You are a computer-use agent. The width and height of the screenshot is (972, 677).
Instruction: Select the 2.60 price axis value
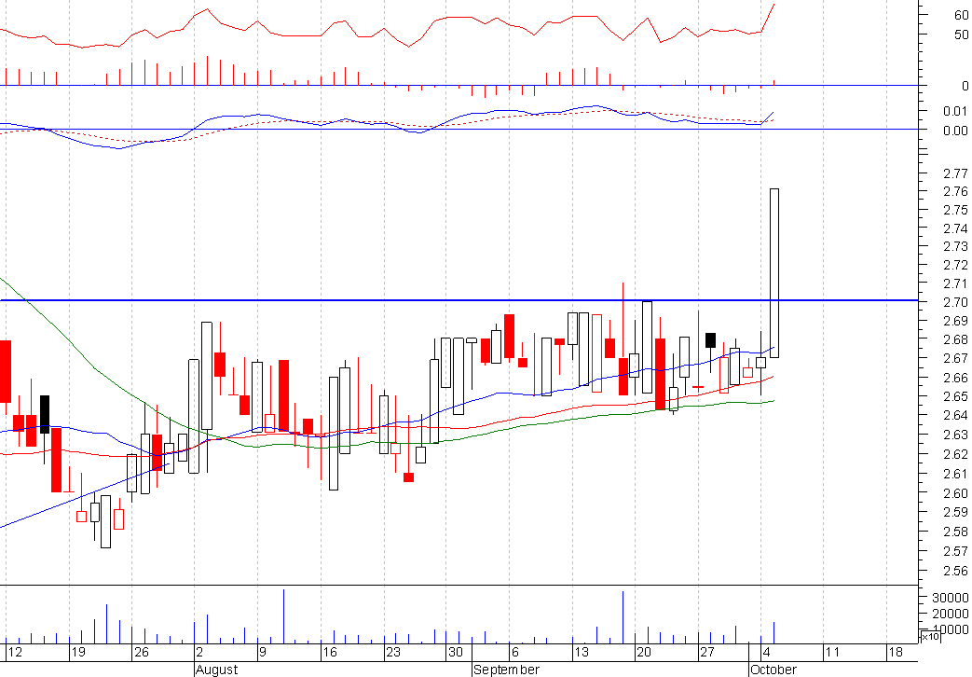(x=955, y=493)
